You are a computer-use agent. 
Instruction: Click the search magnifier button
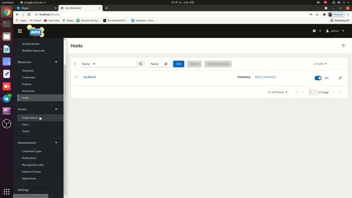[141, 64]
